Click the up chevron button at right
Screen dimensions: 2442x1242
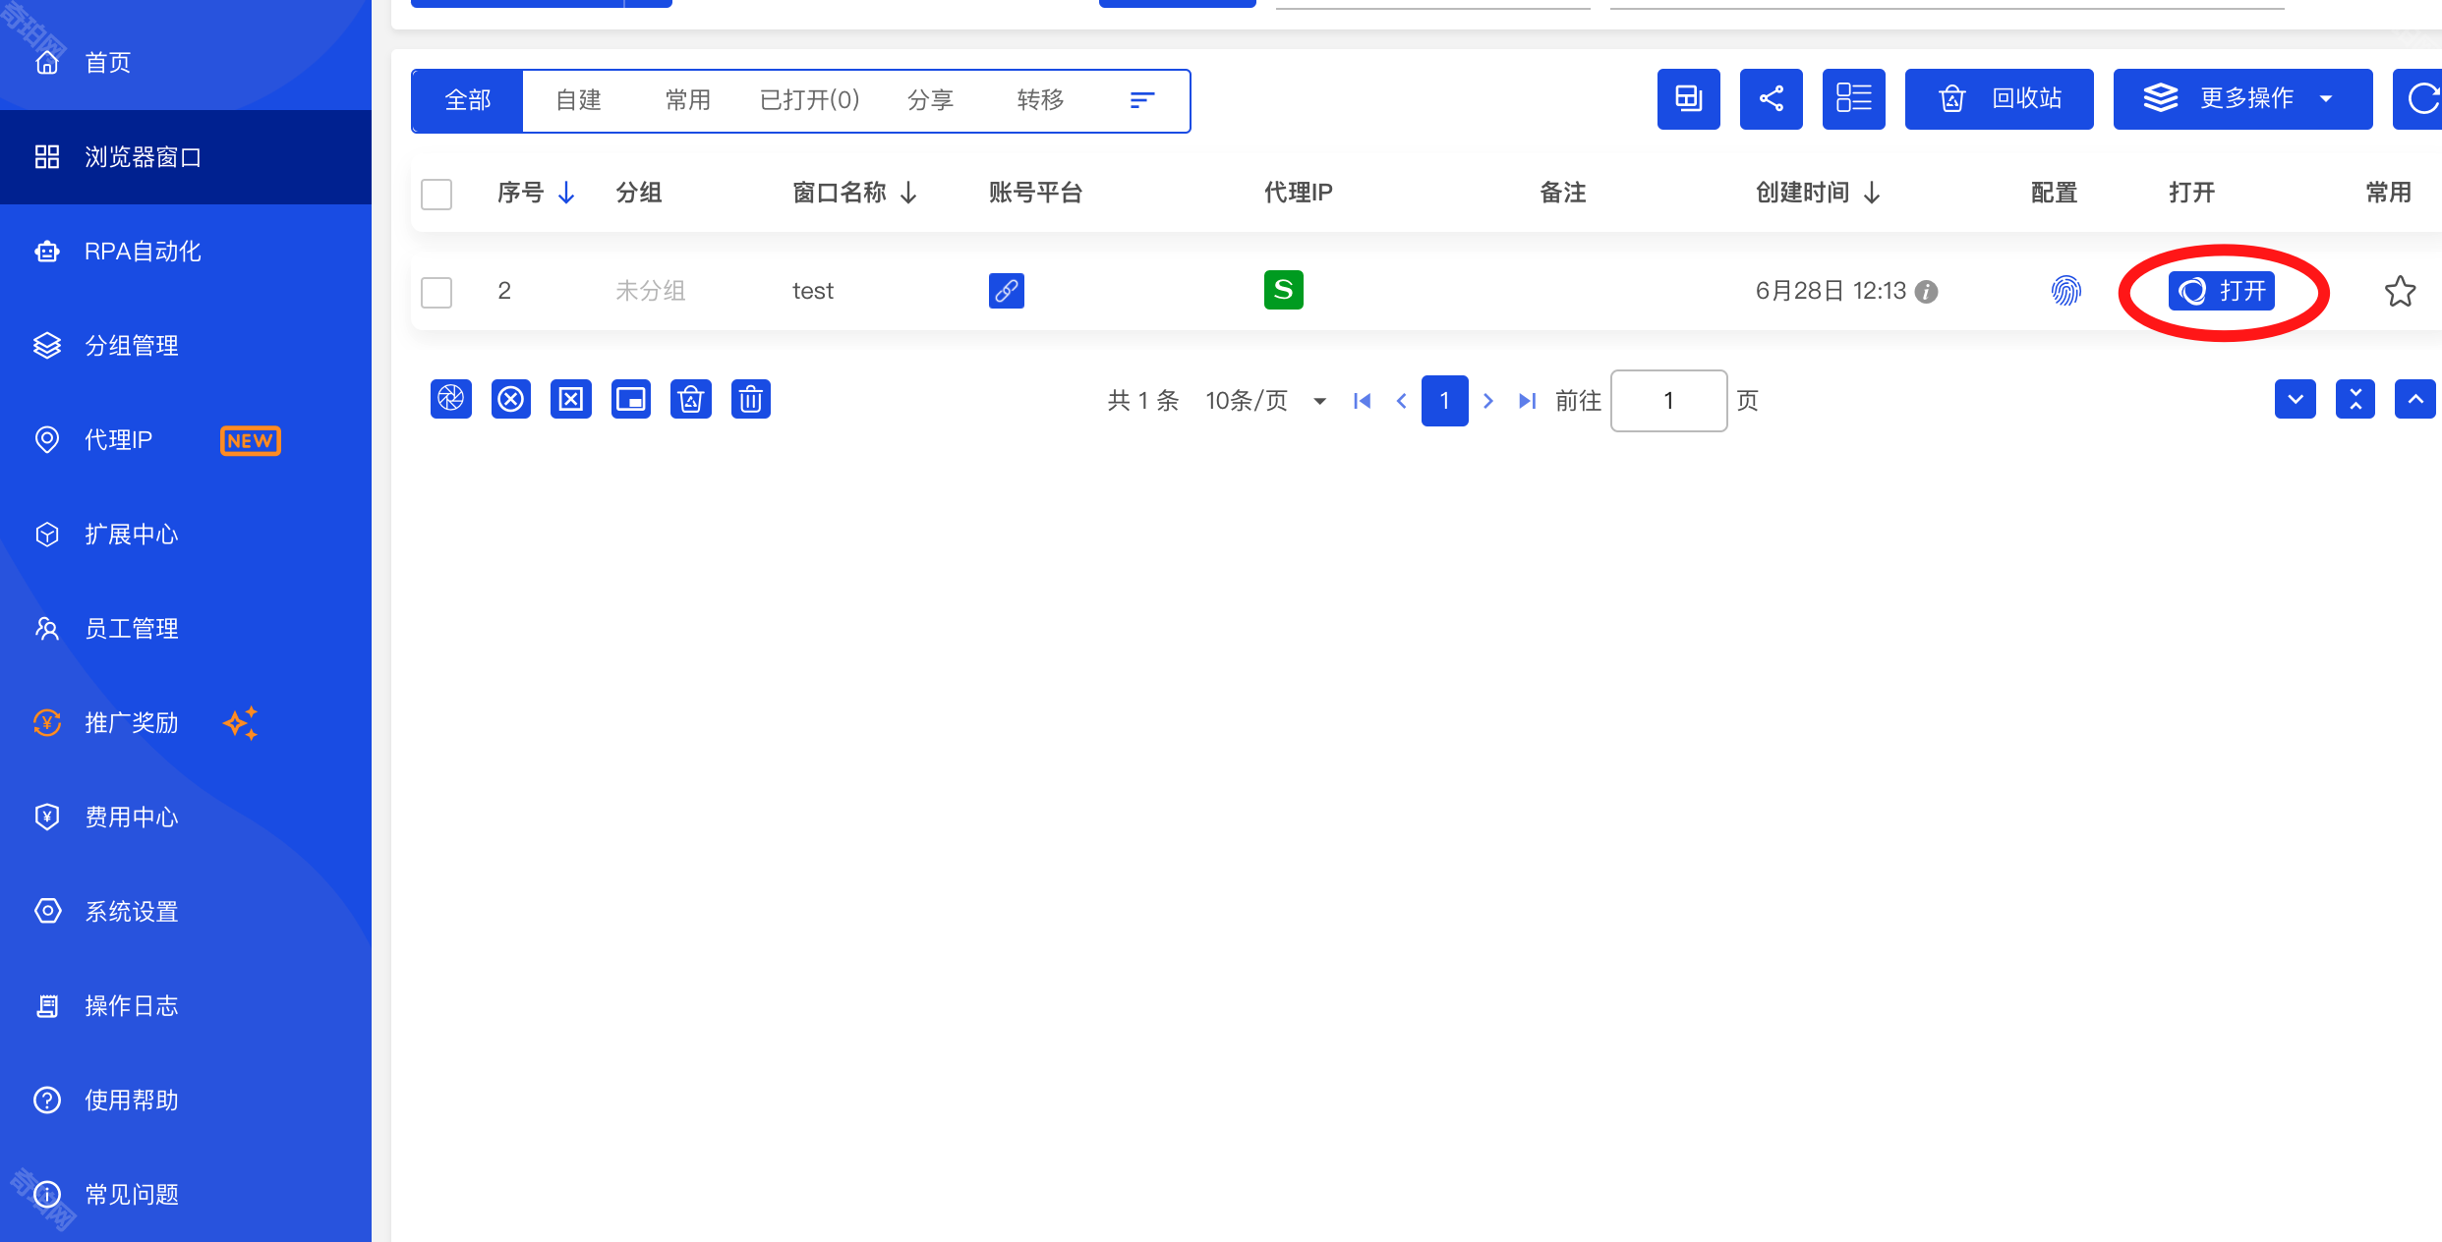[2415, 399]
